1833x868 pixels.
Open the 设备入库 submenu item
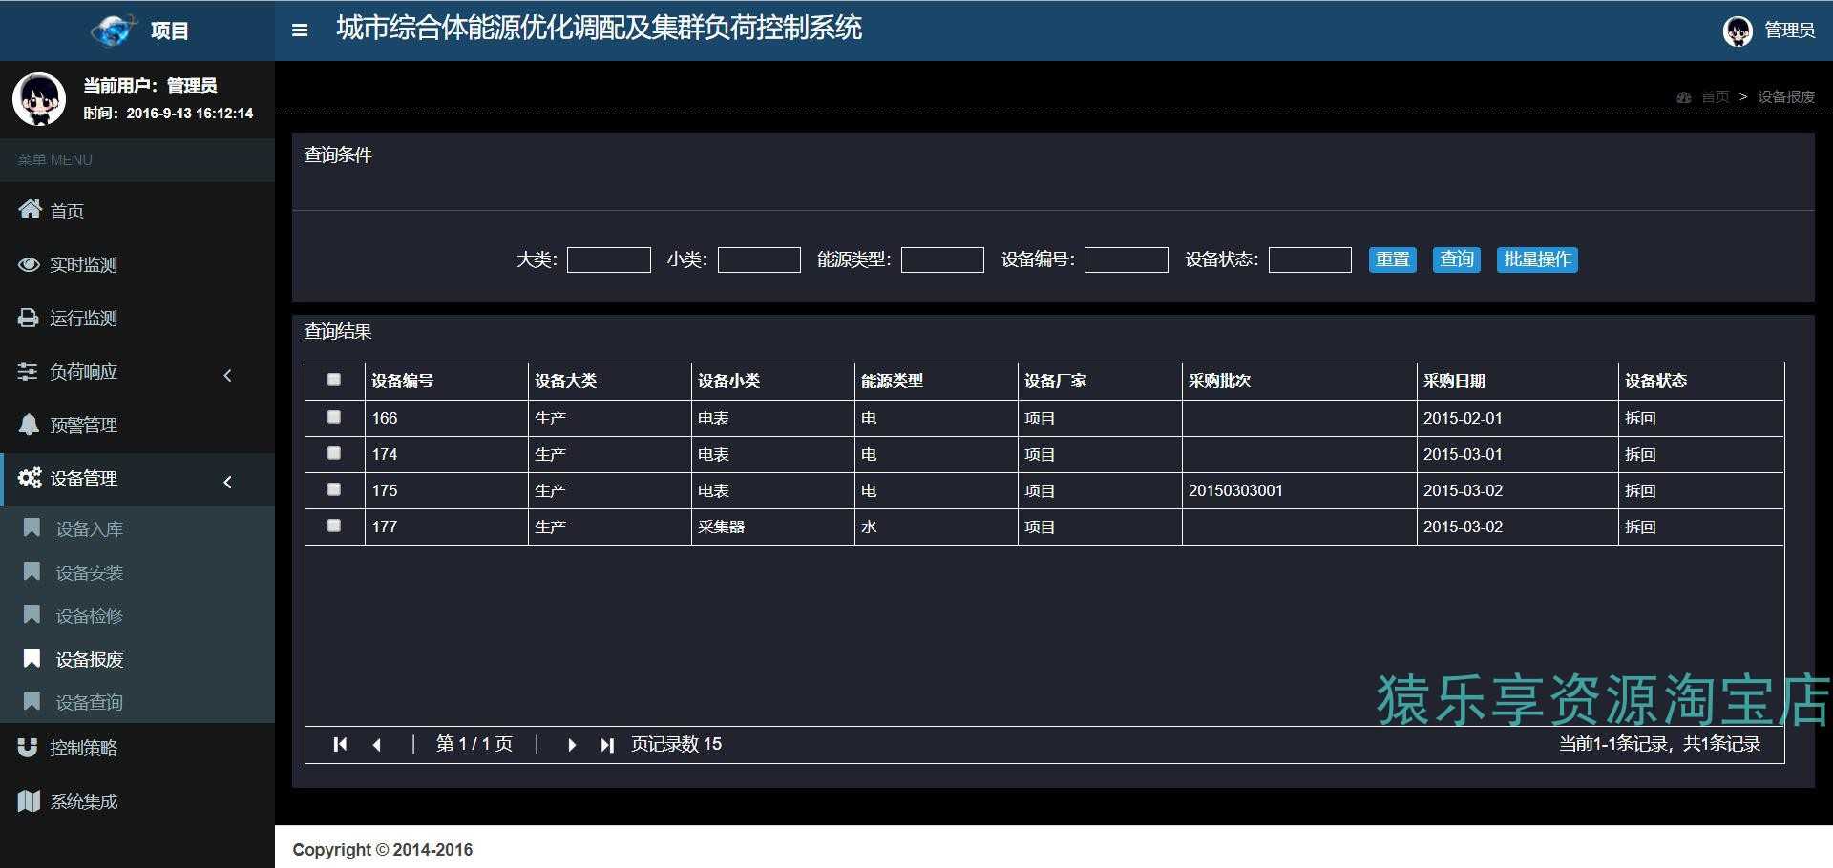pyautogui.click(x=137, y=528)
